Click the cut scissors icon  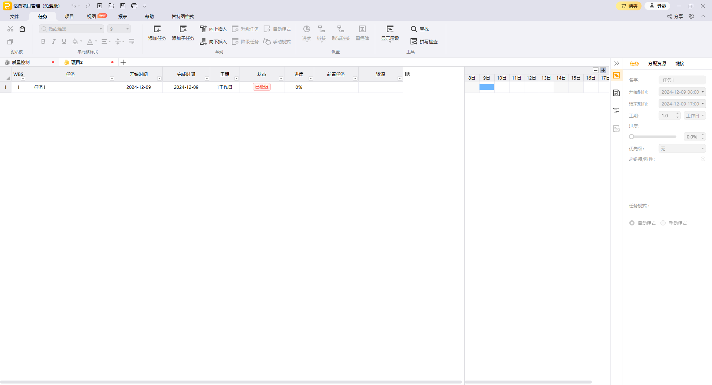coord(10,29)
